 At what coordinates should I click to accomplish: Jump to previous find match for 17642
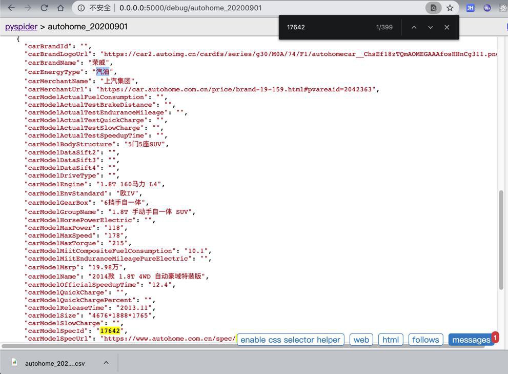pos(414,27)
